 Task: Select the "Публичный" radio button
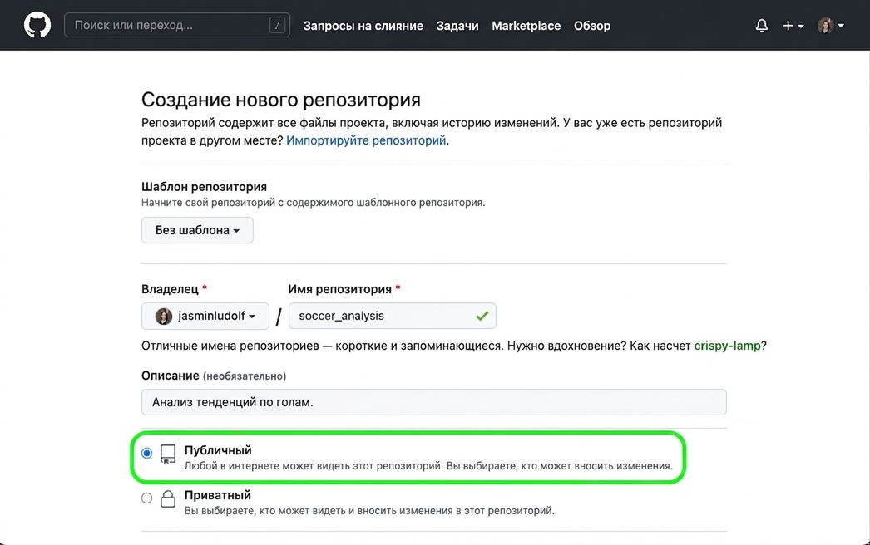146,453
